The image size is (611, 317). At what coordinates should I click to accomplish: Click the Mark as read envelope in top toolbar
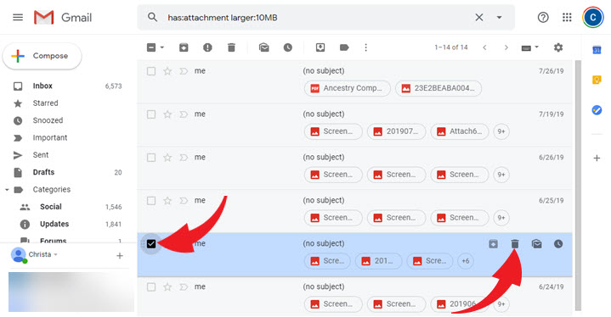point(263,47)
